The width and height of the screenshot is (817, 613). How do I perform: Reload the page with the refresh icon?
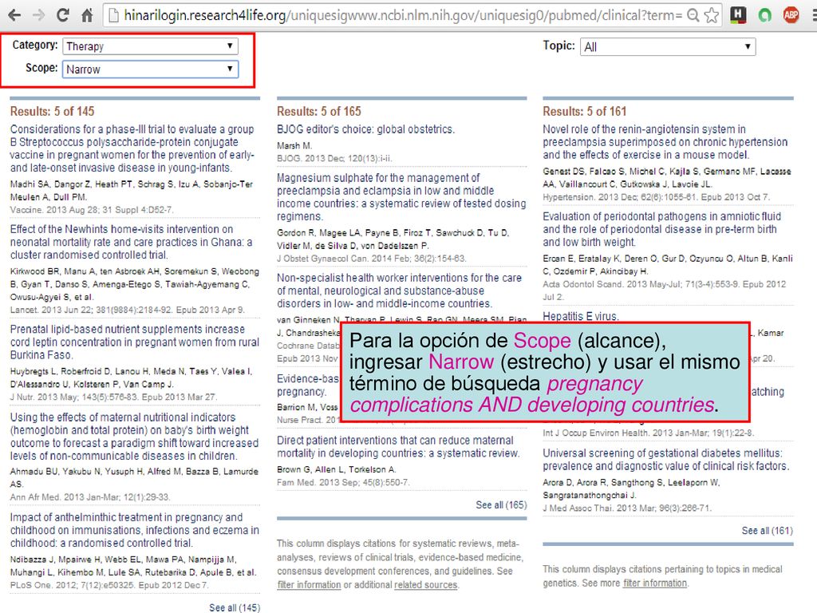(62, 15)
